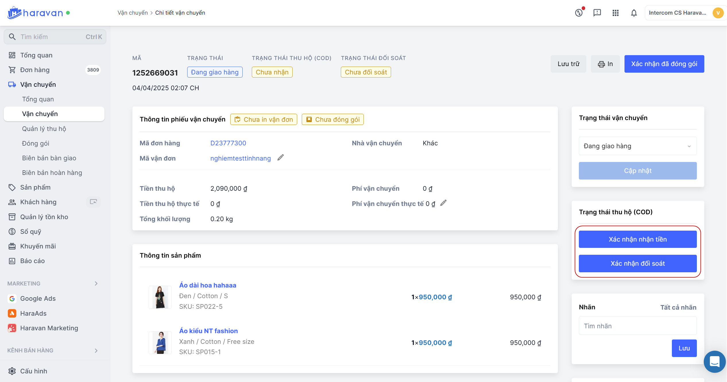Viewport: 727px width, 382px height.
Task: Expand the KÊNH BÁN HÀNG section
Action: tap(96, 350)
